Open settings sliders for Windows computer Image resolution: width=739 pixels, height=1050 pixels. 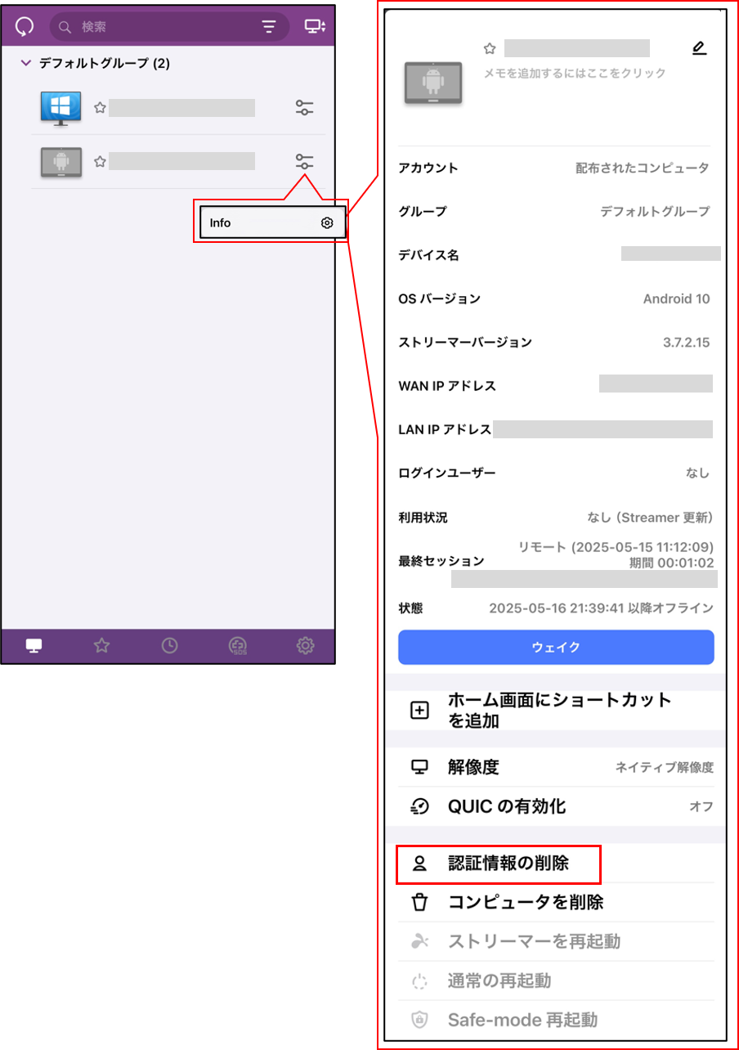[x=305, y=108]
